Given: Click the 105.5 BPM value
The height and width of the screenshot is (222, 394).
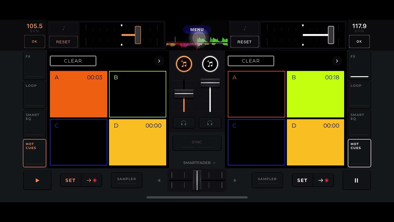Looking at the screenshot, I should (x=34, y=26).
